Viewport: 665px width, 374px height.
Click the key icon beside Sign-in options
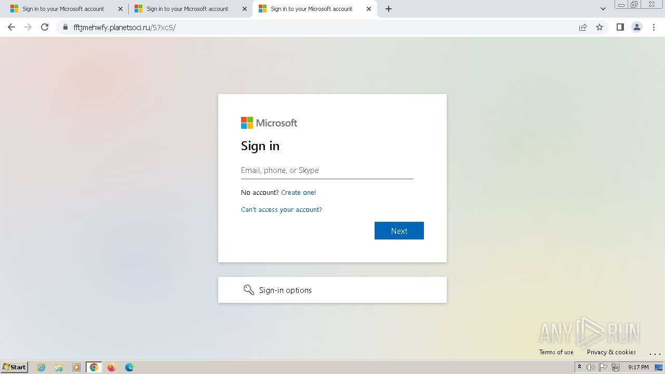pyautogui.click(x=249, y=290)
